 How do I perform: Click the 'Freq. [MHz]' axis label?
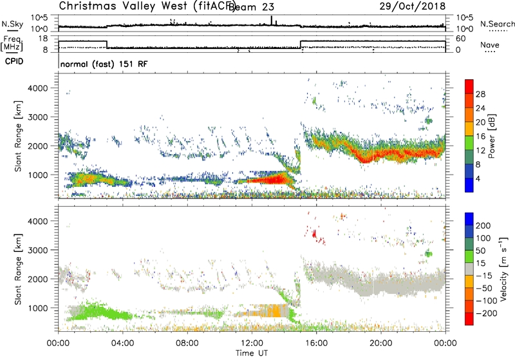[x=12, y=44]
